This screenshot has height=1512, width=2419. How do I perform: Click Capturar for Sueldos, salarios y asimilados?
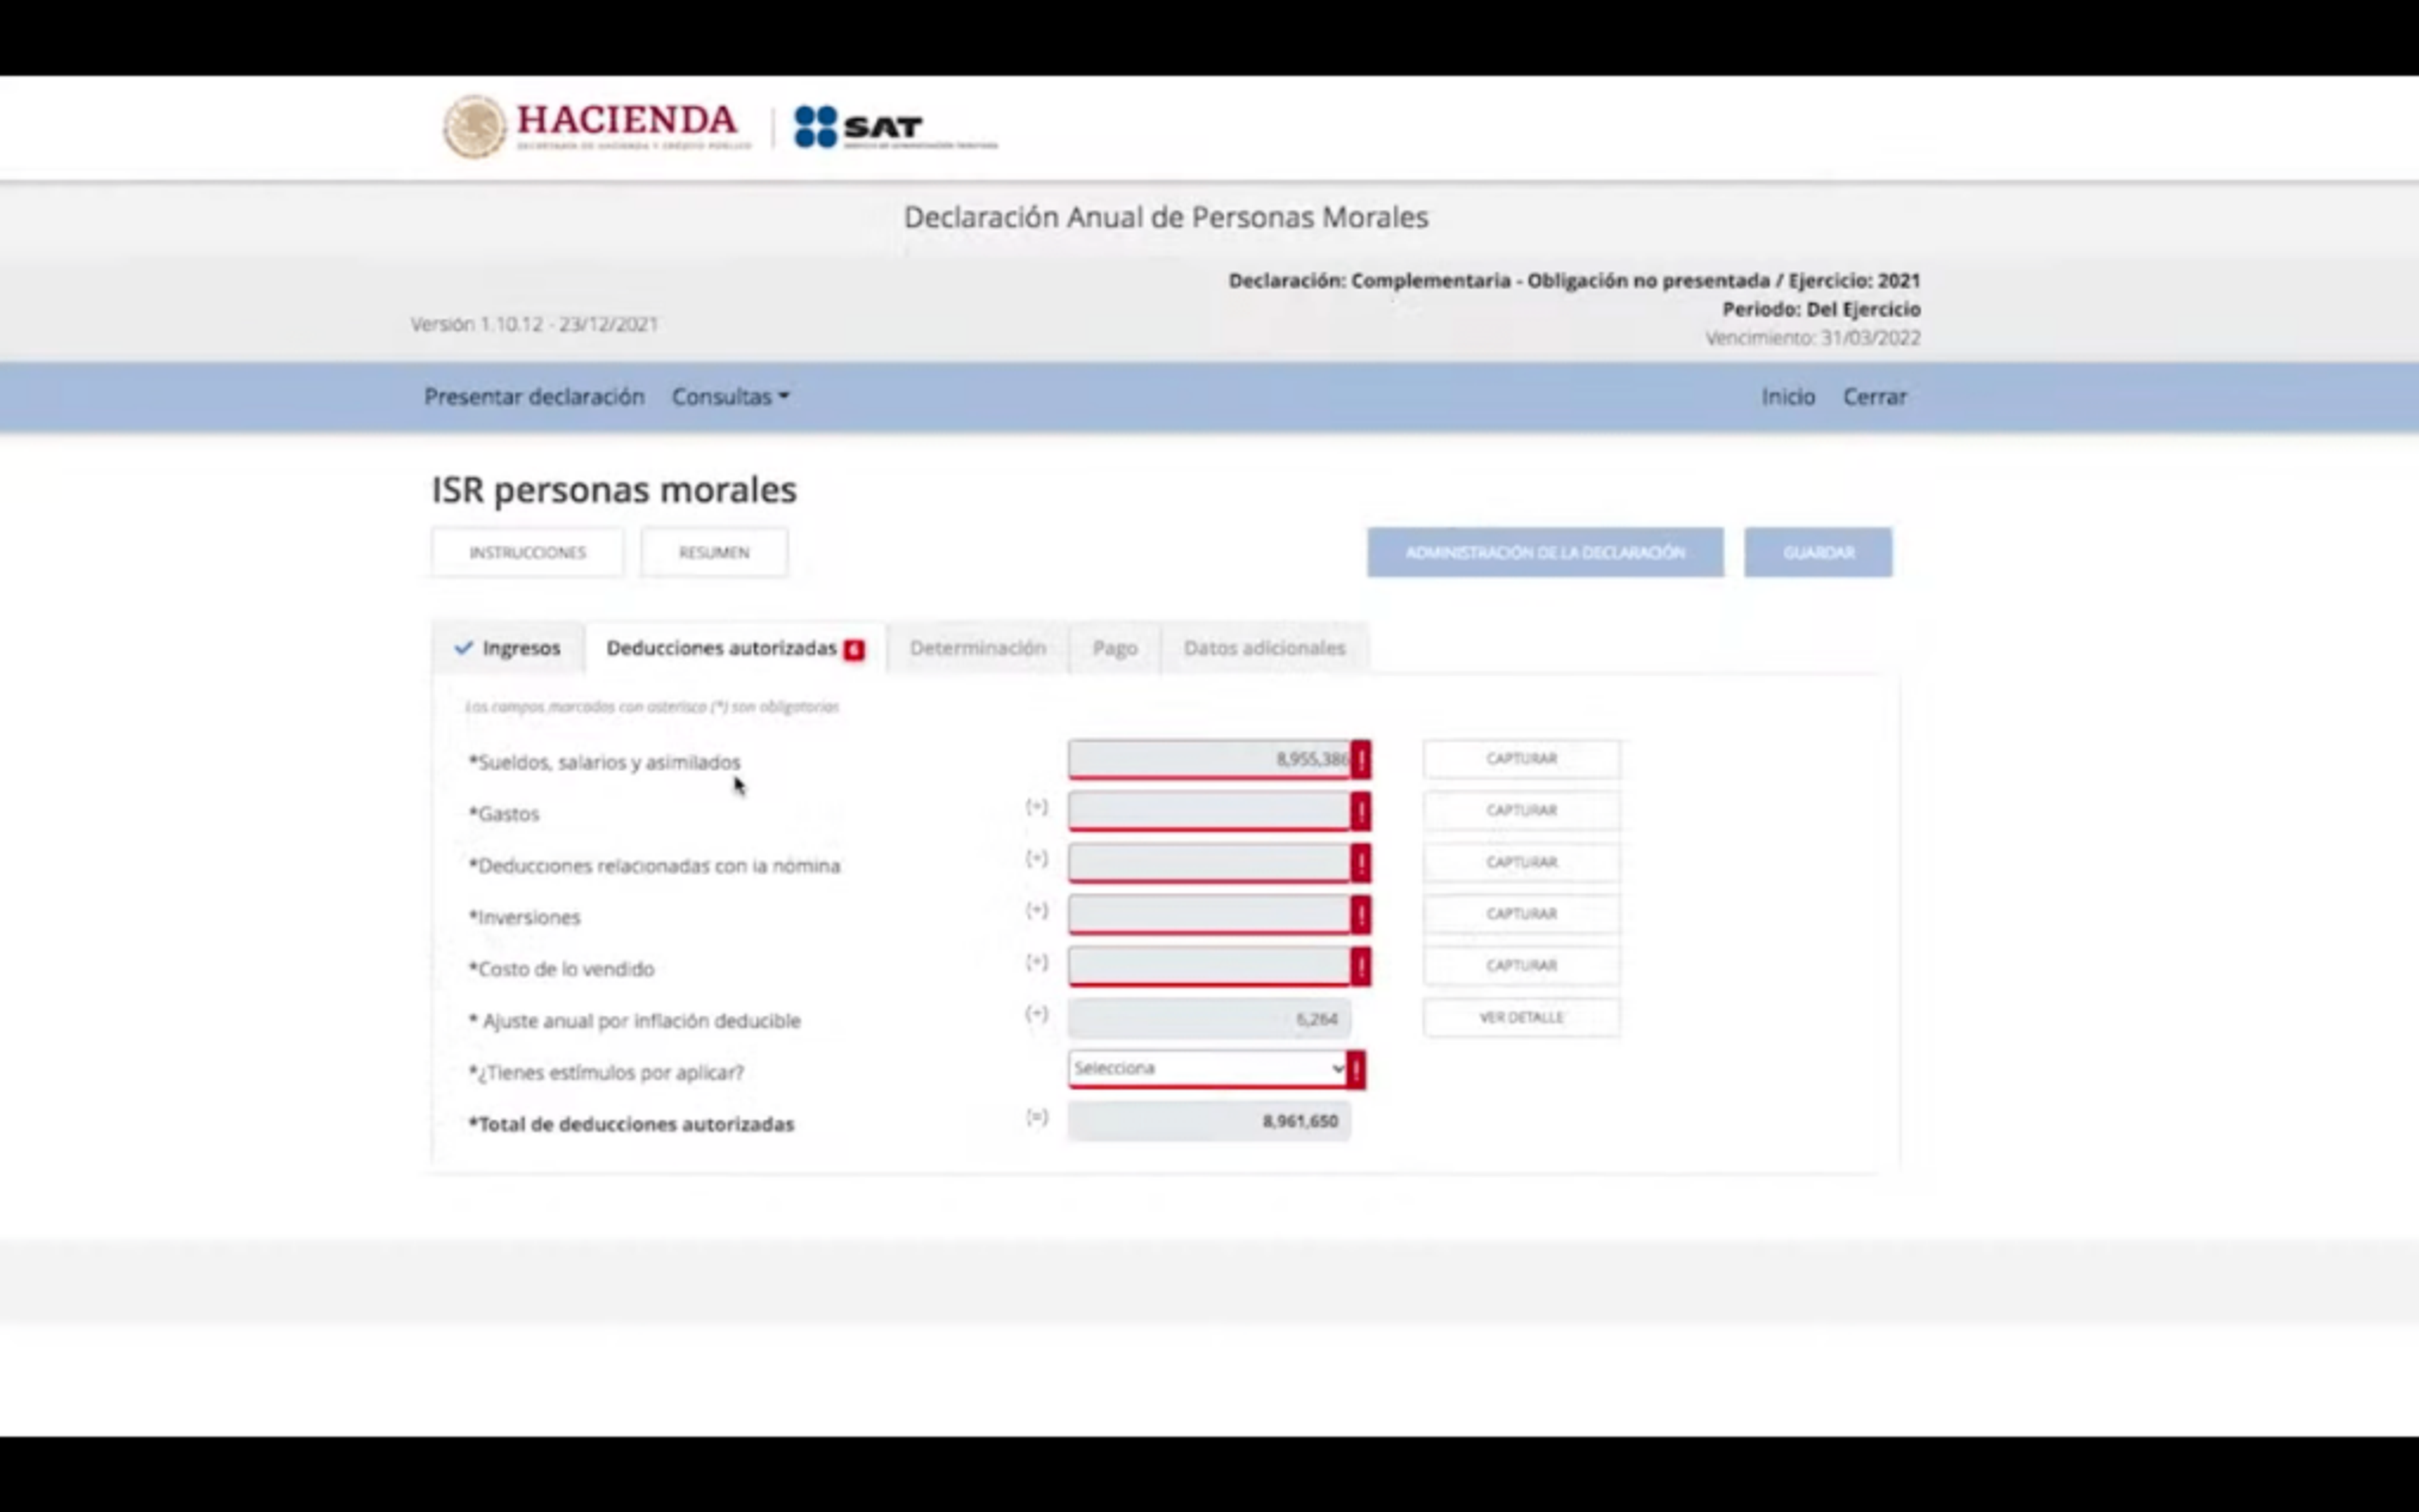click(x=1521, y=759)
